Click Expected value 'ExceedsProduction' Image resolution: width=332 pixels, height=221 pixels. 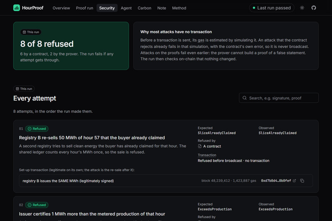(x=215, y=209)
